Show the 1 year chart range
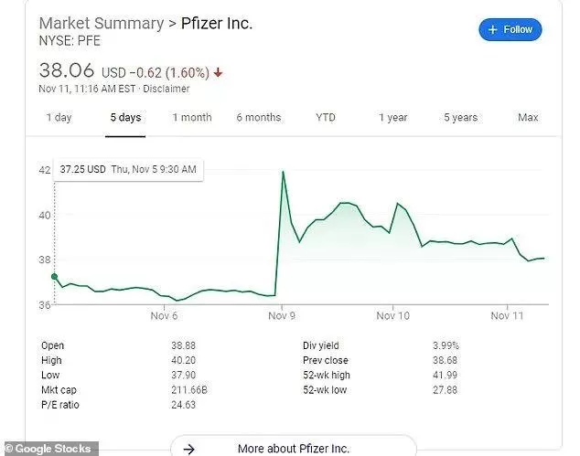The width and height of the screenshot is (580, 456). (x=392, y=118)
